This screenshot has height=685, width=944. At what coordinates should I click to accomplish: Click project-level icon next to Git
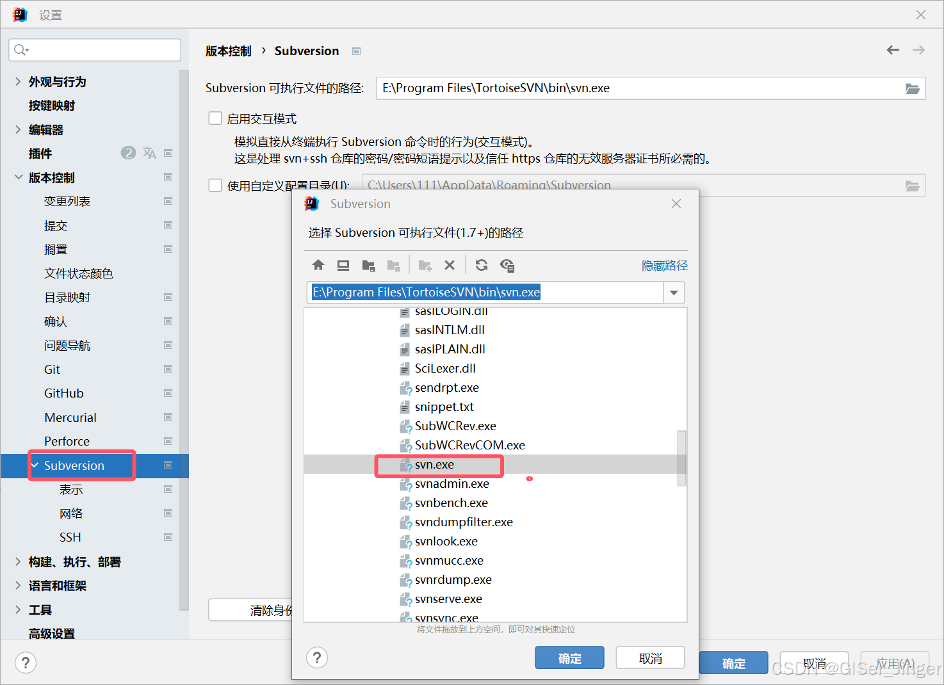(x=168, y=369)
